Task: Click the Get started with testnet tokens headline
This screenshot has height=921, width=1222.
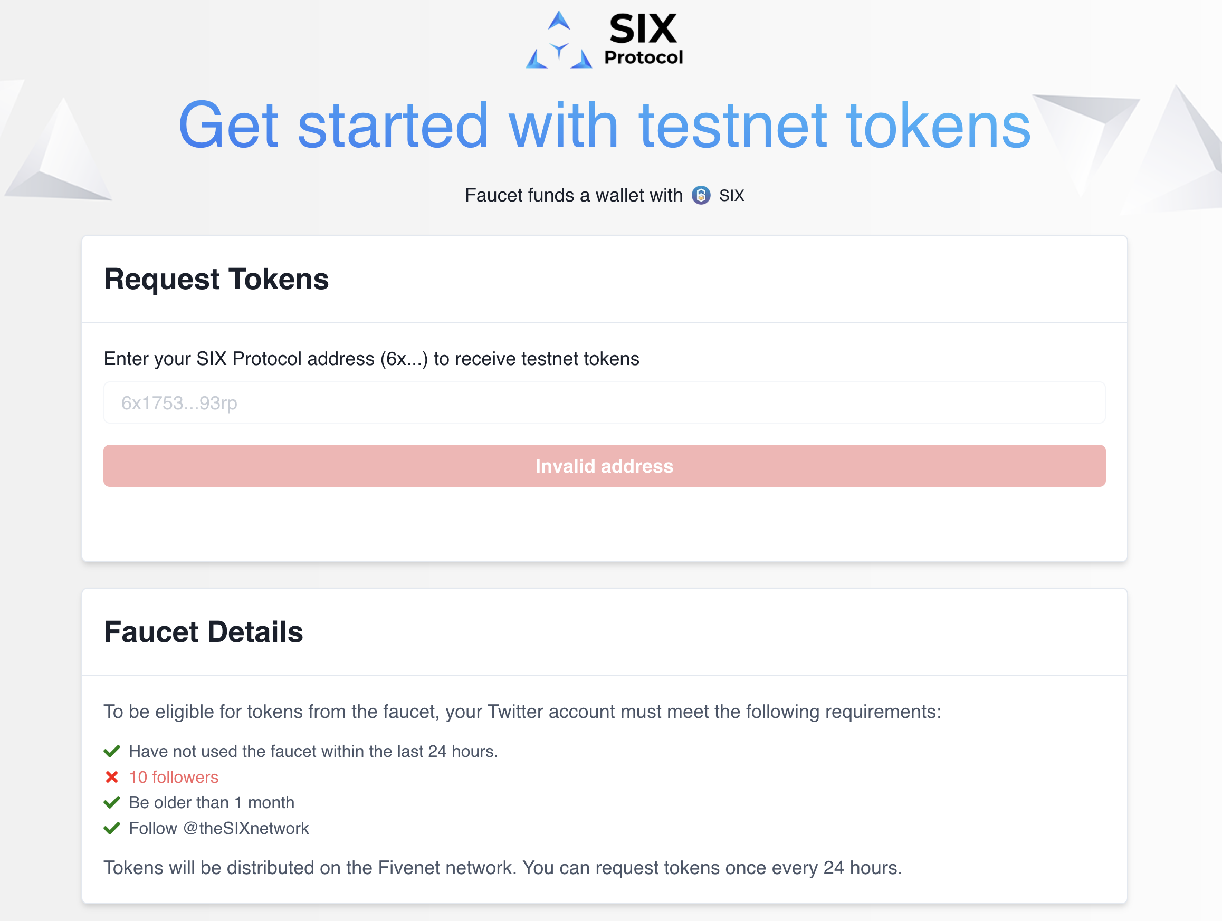Action: coord(604,126)
